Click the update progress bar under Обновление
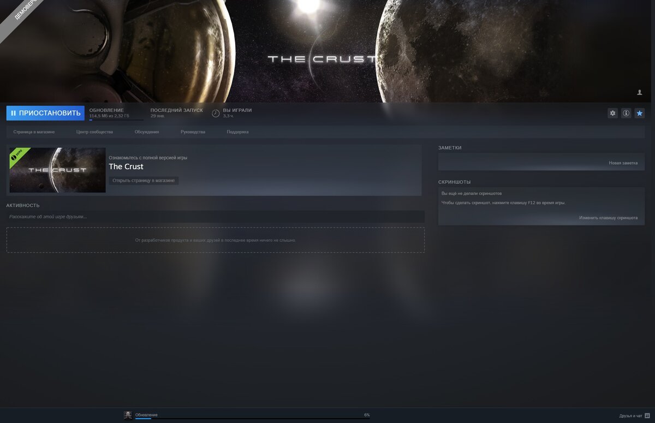This screenshot has width=655, height=423. click(116, 120)
